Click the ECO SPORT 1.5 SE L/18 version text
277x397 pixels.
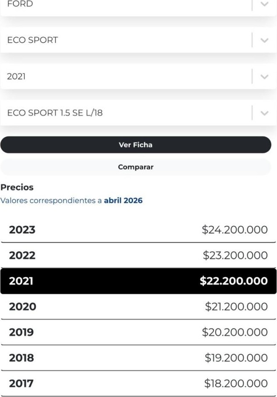(55, 113)
